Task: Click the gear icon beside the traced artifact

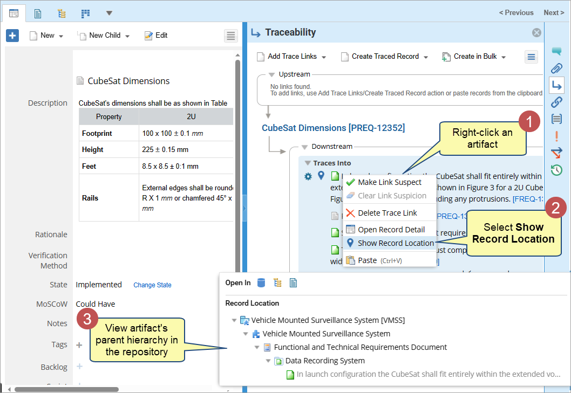Action: pos(308,177)
